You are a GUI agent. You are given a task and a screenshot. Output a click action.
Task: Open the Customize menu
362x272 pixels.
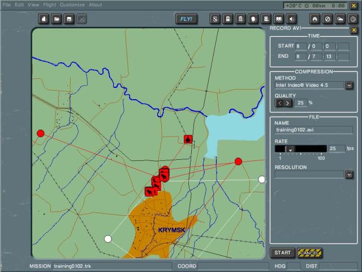(72, 5)
